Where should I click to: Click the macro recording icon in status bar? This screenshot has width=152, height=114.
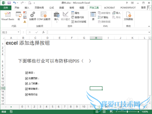[x=11, y=112]
